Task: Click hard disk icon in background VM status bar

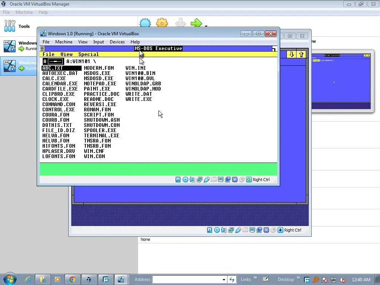Action: (210, 230)
